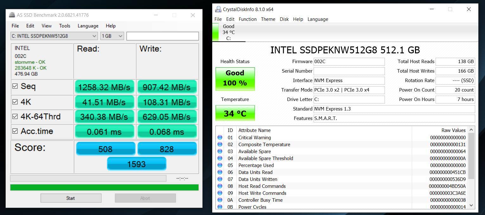This screenshot has width=485, height=215.
Task: Click the status orb next to Composite Temperature
Action: coord(220,144)
